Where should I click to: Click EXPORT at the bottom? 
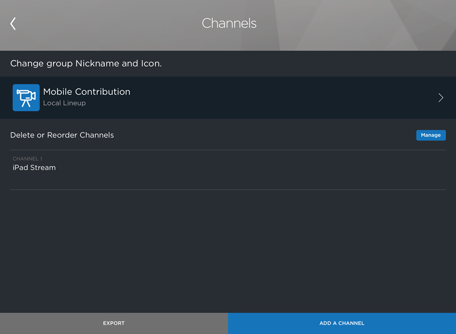coord(113,323)
